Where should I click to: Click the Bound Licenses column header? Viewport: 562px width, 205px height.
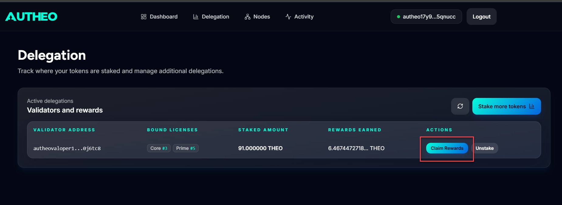pos(172,130)
